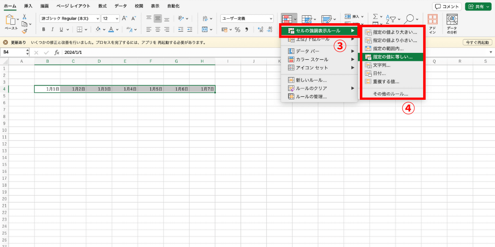Choose 指定の値に等しい... rule
Screen dimensions: 495x247
tap(391, 57)
